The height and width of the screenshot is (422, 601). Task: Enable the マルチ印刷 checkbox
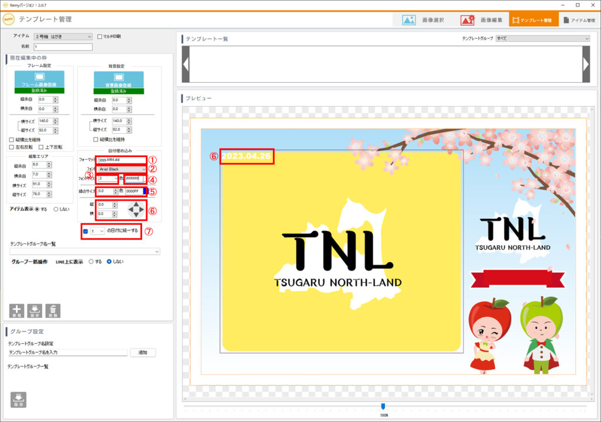(100, 36)
